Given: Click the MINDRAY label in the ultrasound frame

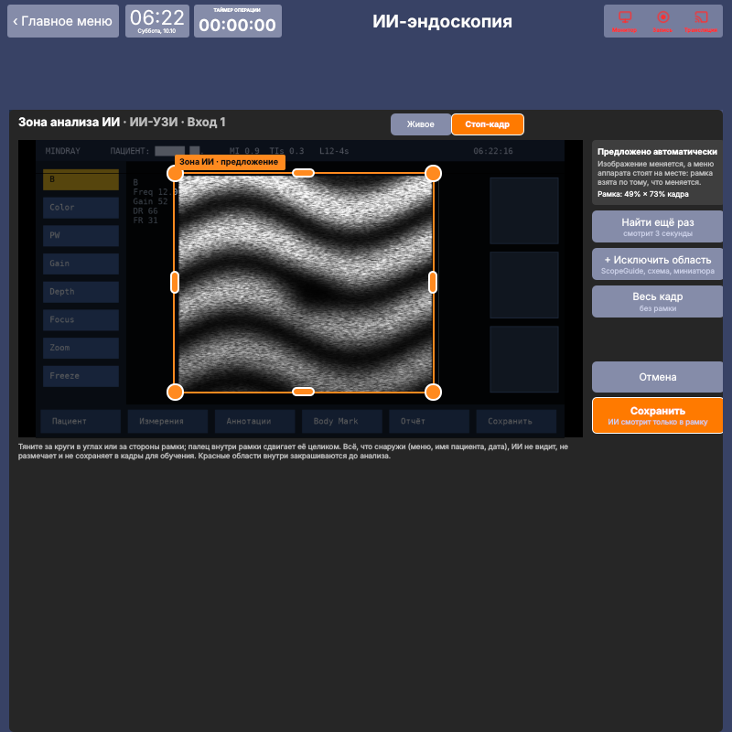Looking at the screenshot, I should click(x=62, y=151).
